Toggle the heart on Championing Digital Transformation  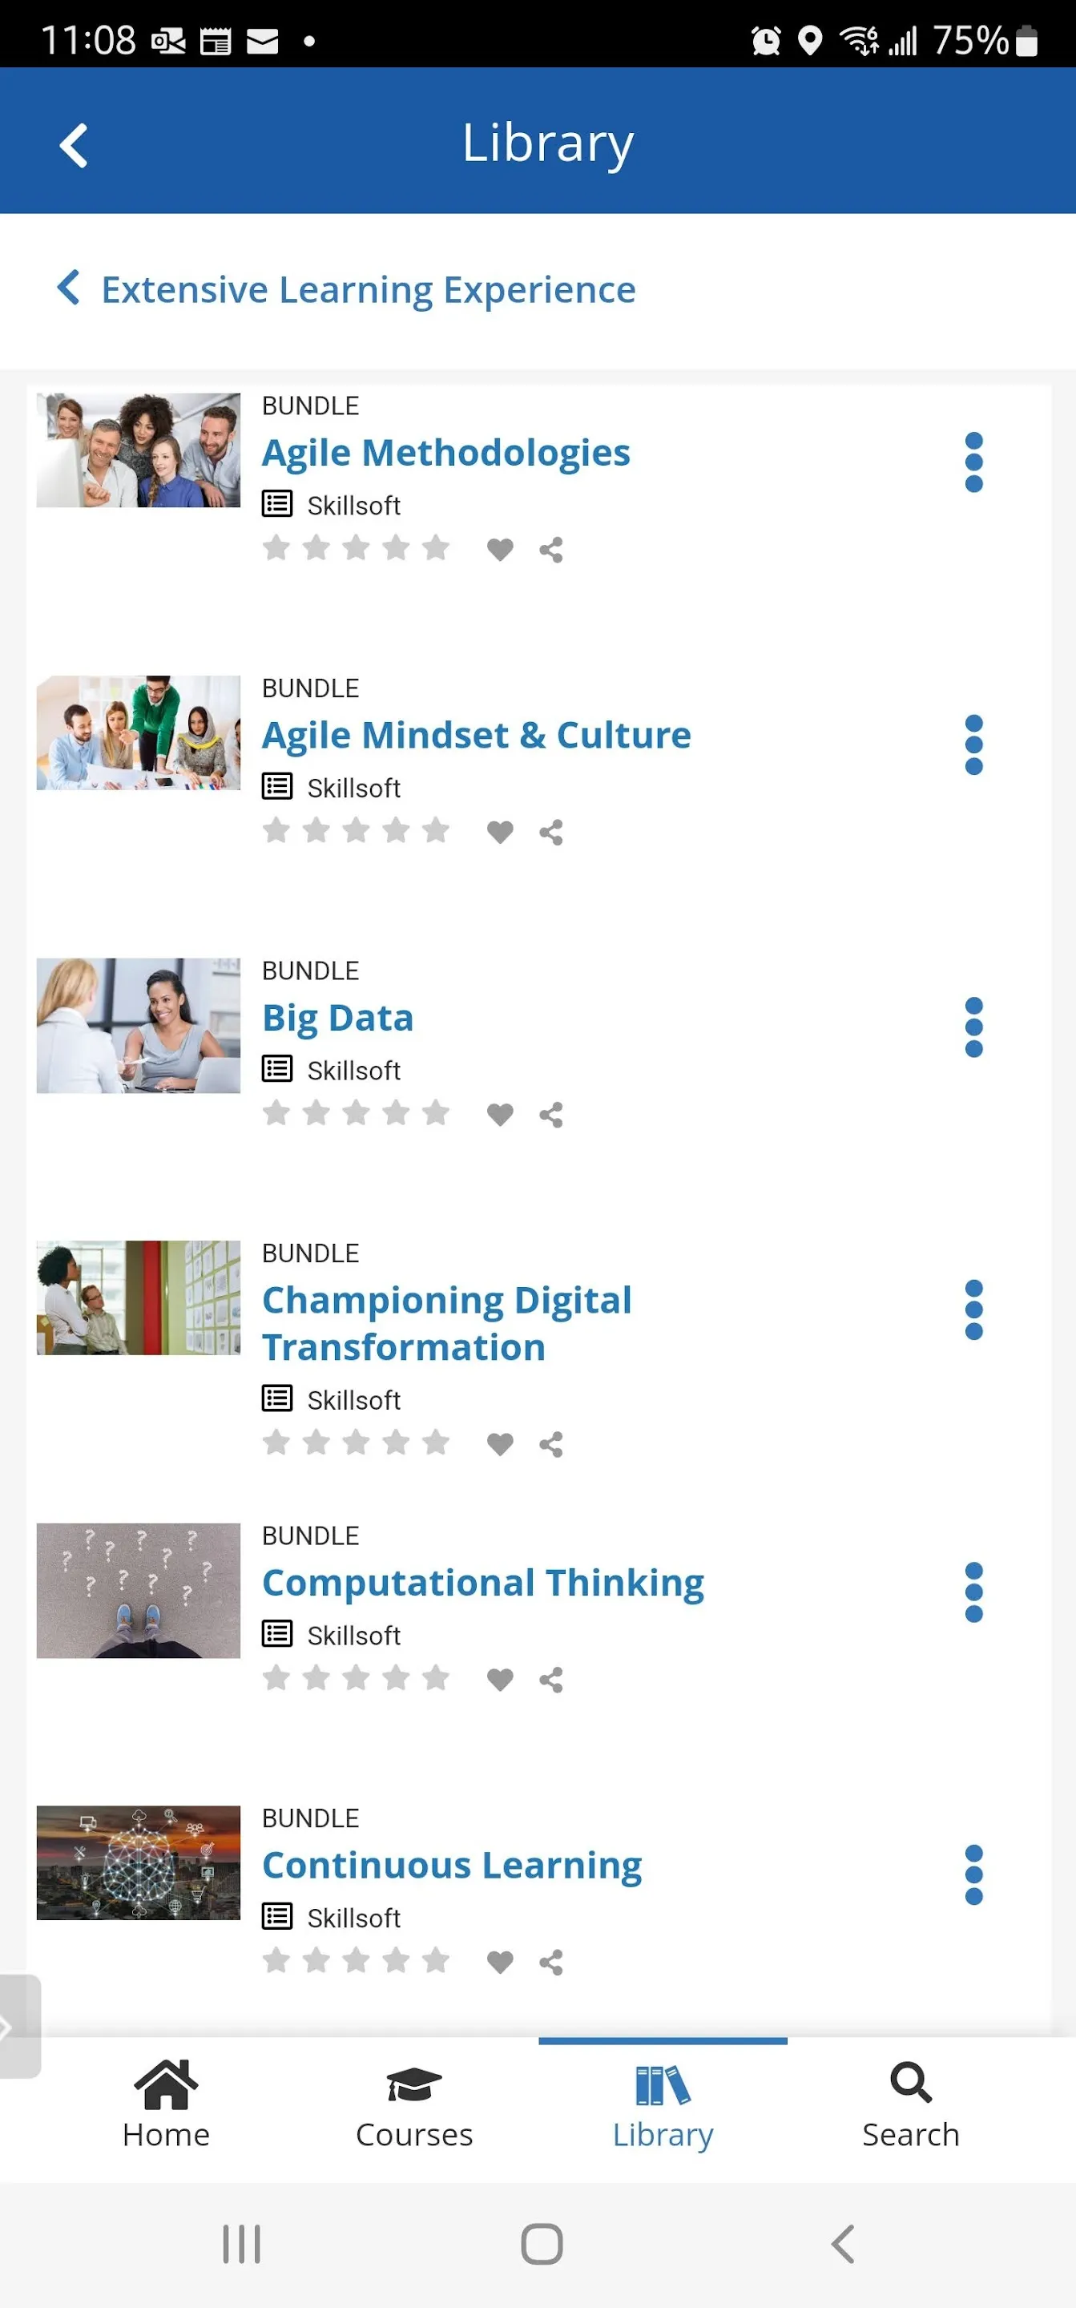pos(500,1443)
